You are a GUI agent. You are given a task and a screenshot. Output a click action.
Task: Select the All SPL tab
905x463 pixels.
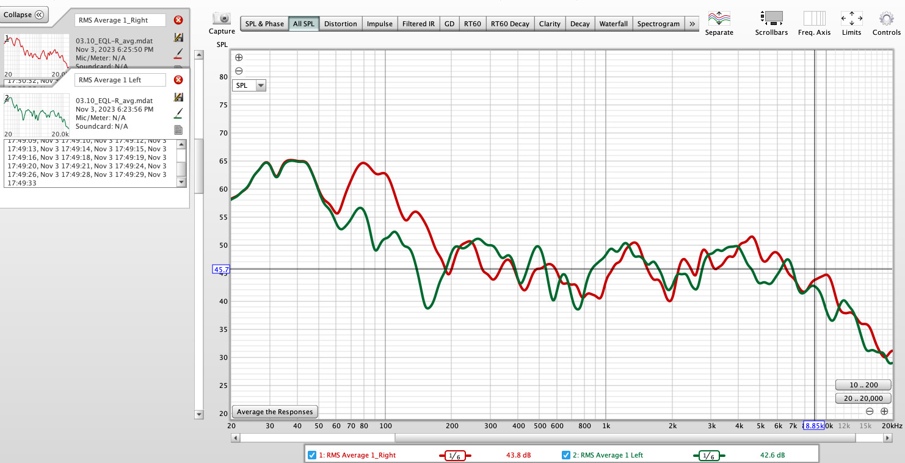[x=304, y=24]
